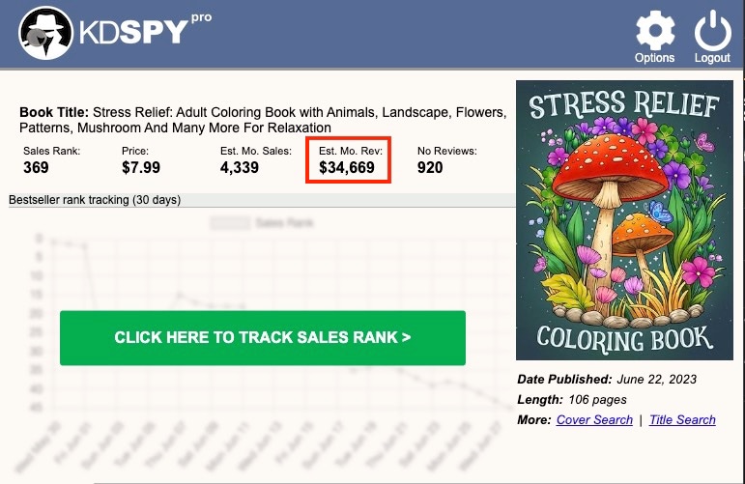Click the $7.99 price value
745x484 pixels.
tap(140, 168)
